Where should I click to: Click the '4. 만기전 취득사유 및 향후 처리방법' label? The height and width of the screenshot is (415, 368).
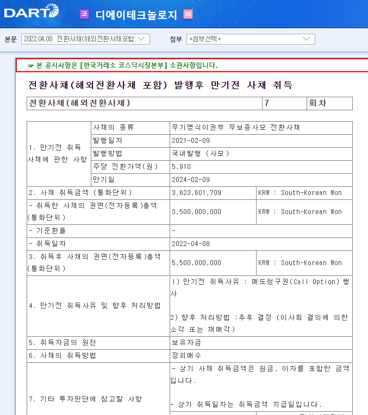pos(95,306)
